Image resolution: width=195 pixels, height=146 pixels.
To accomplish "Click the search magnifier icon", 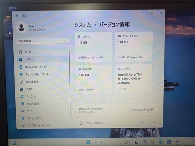I will click(66, 41).
